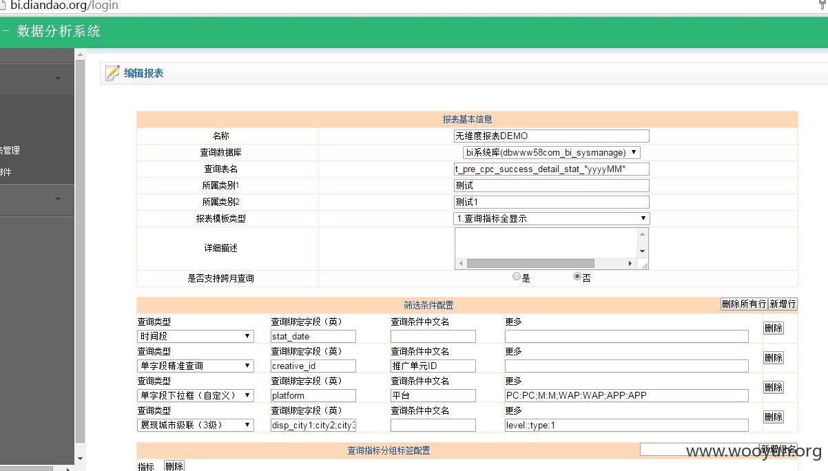The height and width of the screenshot is (471, 828).
Task: Click 删除 button next to 指标
Action: pos(174,466)
